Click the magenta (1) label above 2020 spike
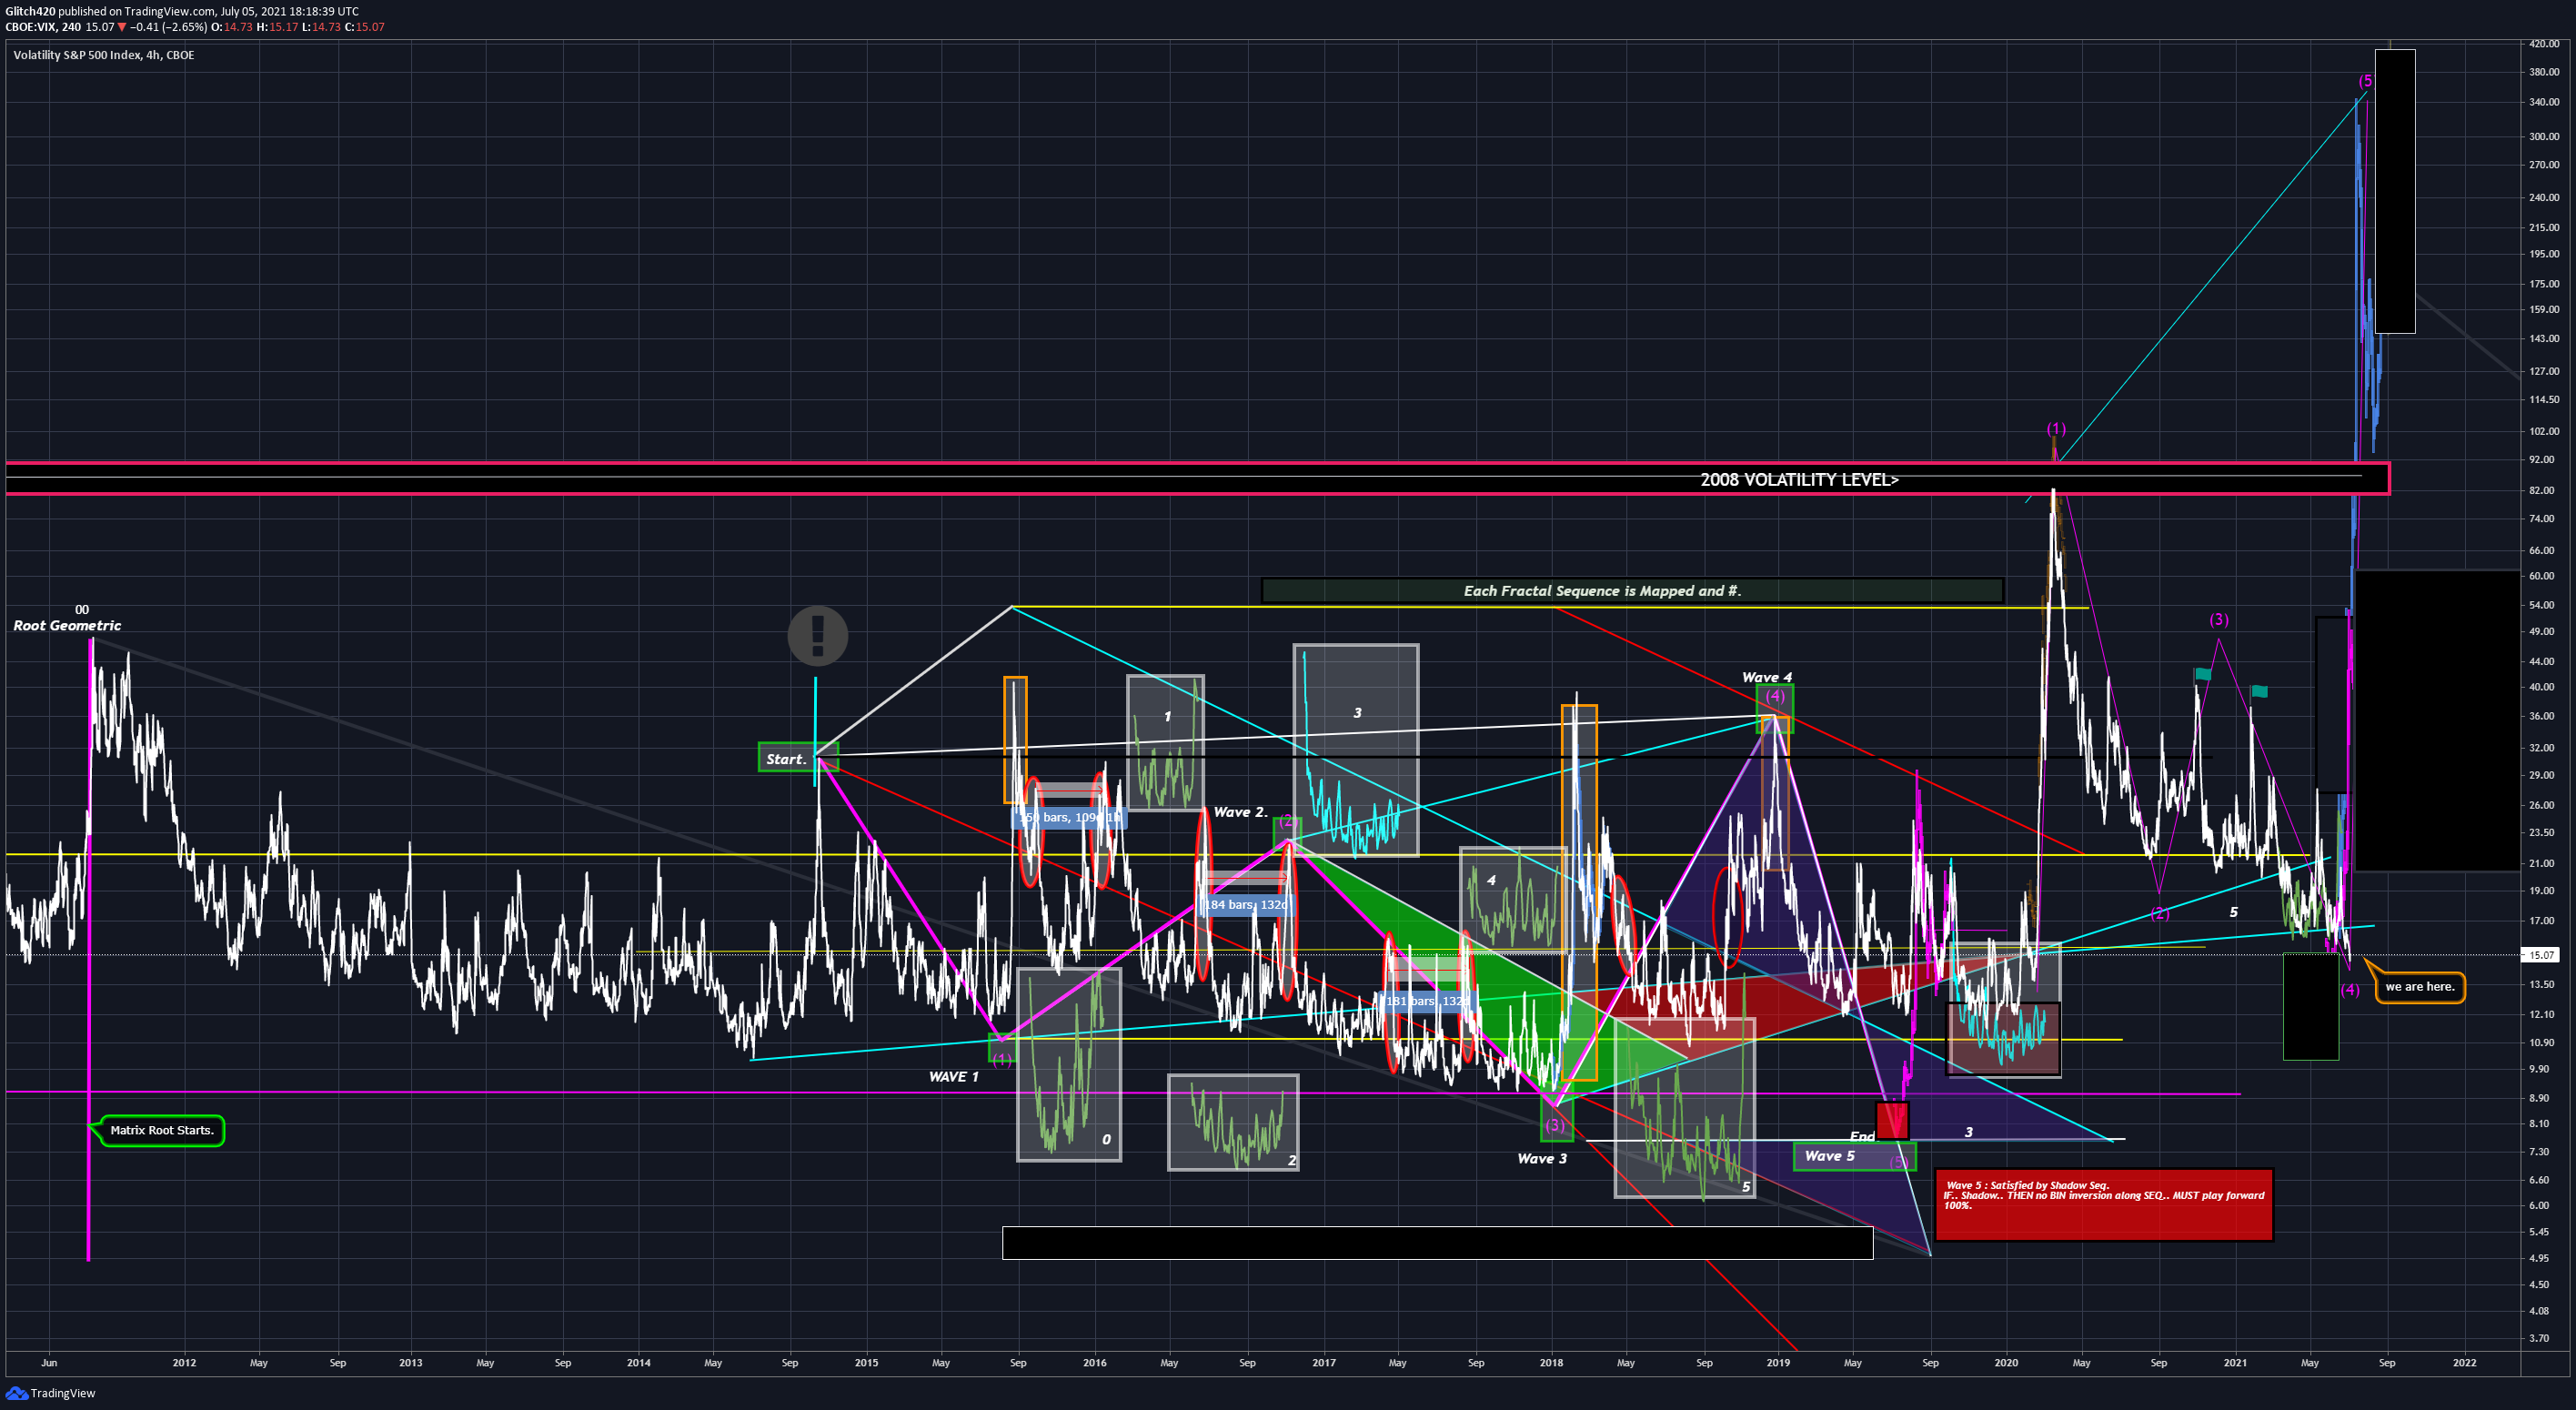 (2055, 428)
